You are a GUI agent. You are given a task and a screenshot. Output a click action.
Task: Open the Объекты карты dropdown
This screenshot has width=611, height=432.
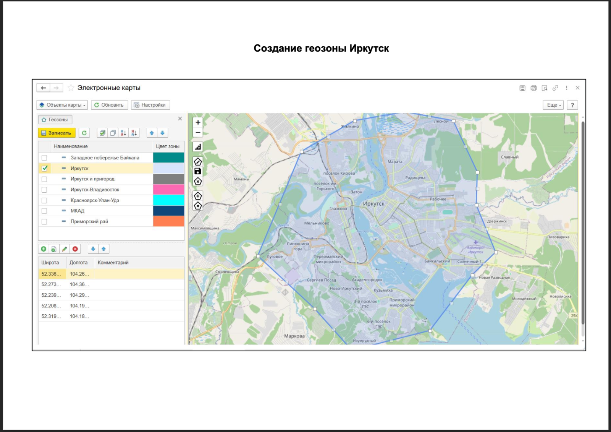pos(62,105)
